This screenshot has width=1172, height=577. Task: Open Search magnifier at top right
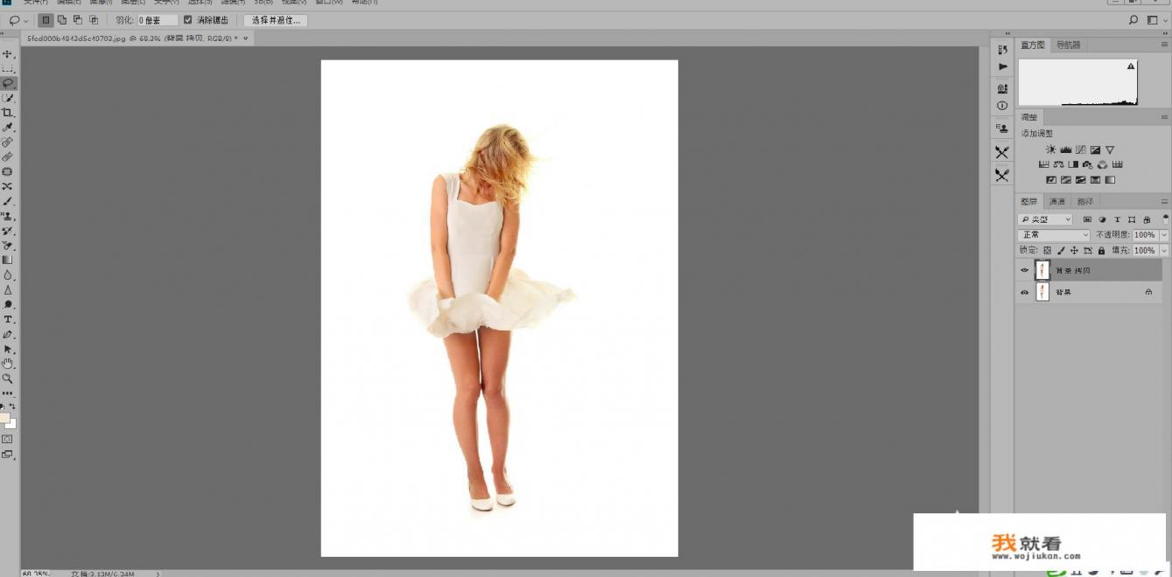[x=1133, y=19]
